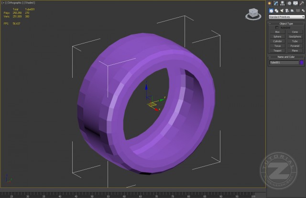Click the GeoSphere primitive button
Image resolution: width=306 pixels, height=198 pixels.
pos(295,37)
